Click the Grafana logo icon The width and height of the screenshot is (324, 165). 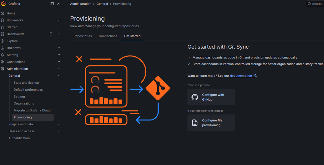[3, 4]
